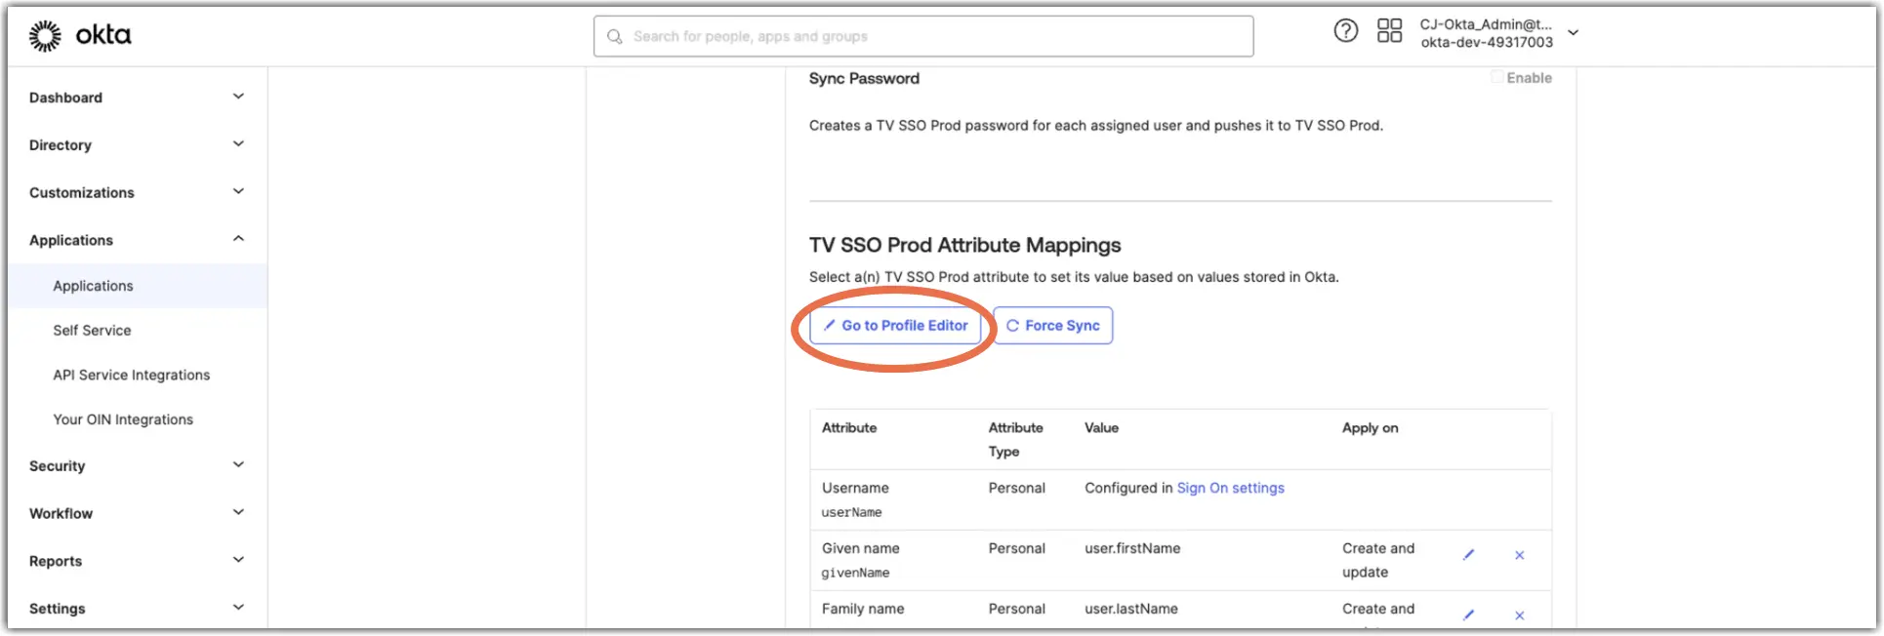
Task: Click the Attribute Type column header
Action: tap(1015, 440)
